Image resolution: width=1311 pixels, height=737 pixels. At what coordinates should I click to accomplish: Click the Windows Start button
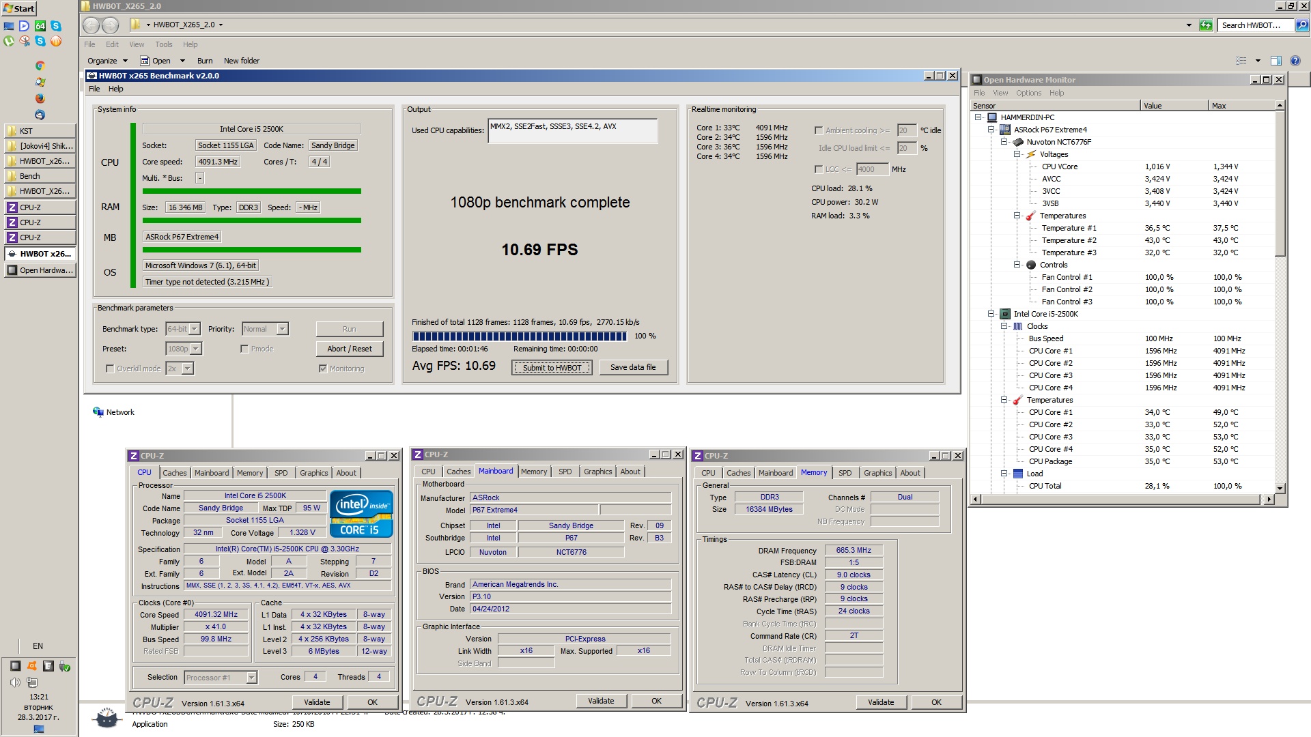click(19, 8)
